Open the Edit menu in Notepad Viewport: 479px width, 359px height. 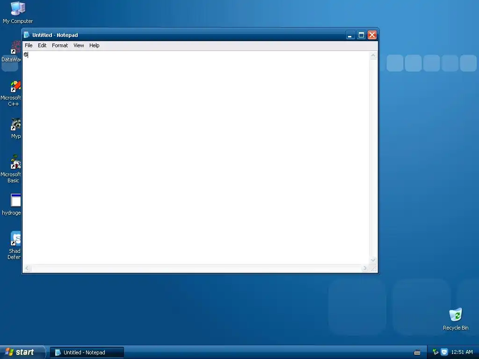pos(42,45)
